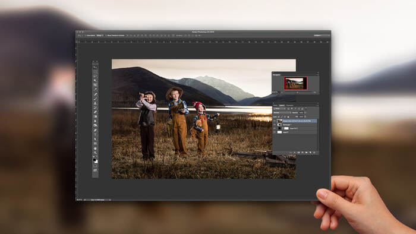
Task: Select the Eraser tool
Action: coord(95,112)
